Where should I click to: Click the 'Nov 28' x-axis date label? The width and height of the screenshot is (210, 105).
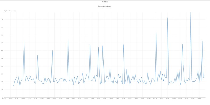click(x=155, y=99)
